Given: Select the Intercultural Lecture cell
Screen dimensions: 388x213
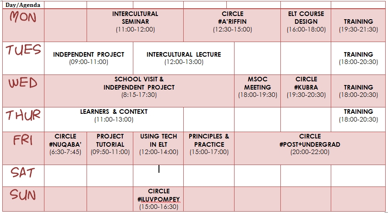Looking at the screenshot, I should (184, 58).
